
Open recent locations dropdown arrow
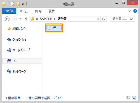pyautogui.click(x=20, y=19)
